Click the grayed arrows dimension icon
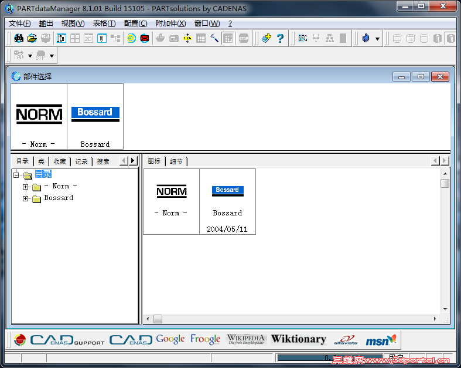The width and height of the screenshot is (461, 368). coord(316,38)
